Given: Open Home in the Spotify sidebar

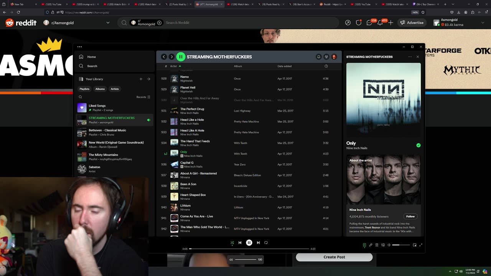Looking at the screenshot, I should [x=87, y=57].
